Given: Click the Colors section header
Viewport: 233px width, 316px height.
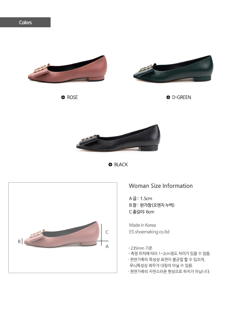Looking at the screenshot, I should pyautogui.click(x=25, y=22).
